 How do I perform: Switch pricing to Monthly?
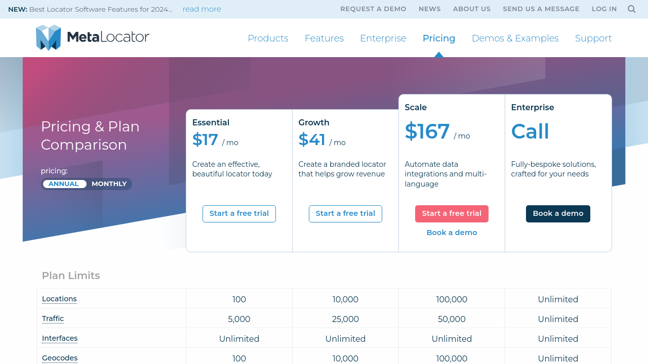109,184
